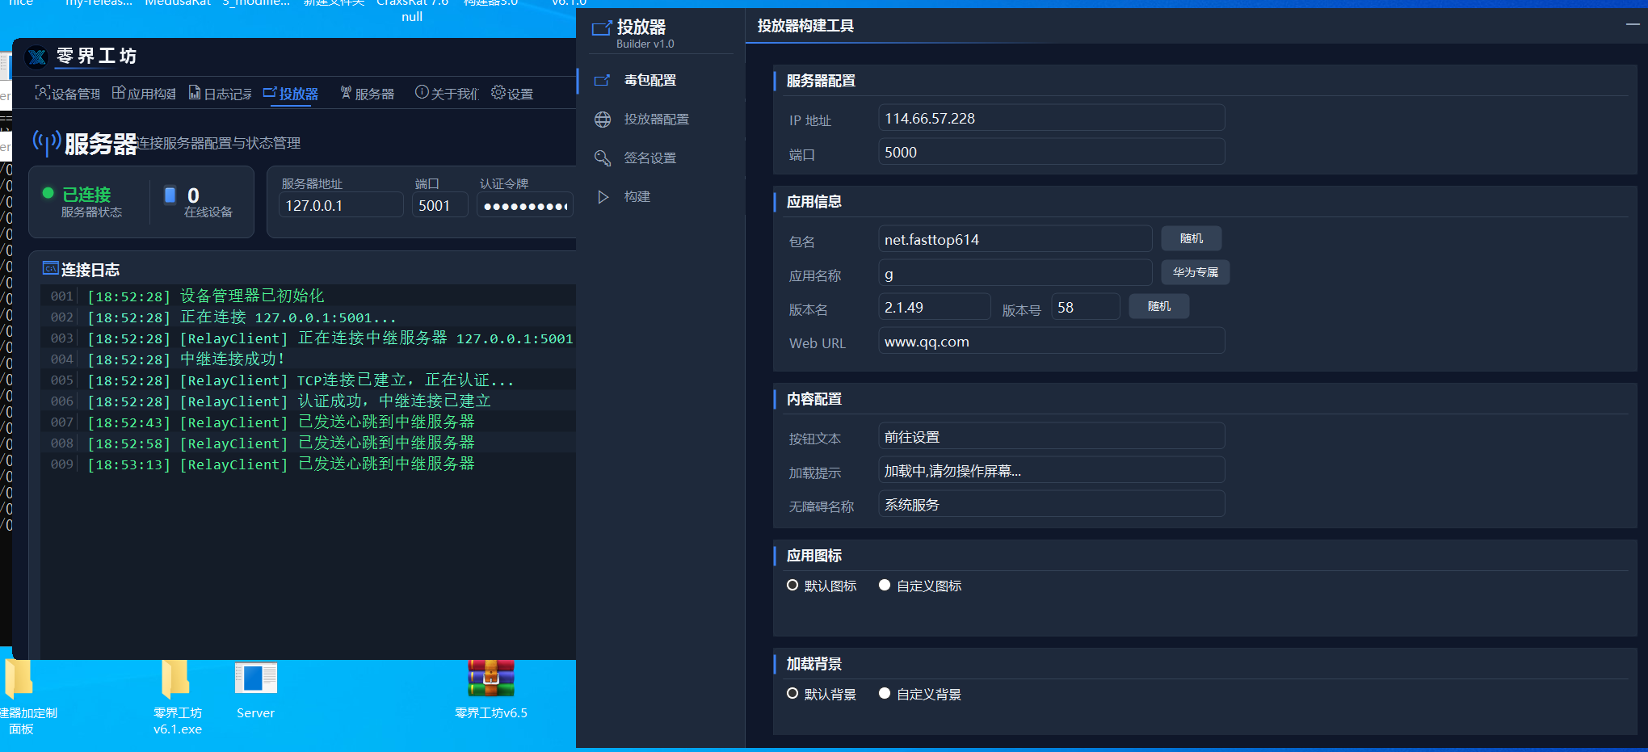This screenshot has width=1648, height=752.
Task: Choose the 自定义图标 radio option
Action: (x=885, y=586)
